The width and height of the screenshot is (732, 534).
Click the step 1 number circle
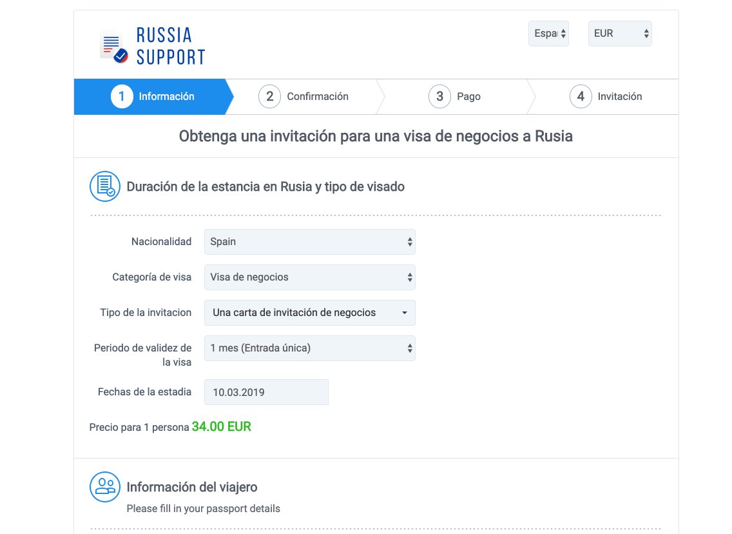[121, 97]
